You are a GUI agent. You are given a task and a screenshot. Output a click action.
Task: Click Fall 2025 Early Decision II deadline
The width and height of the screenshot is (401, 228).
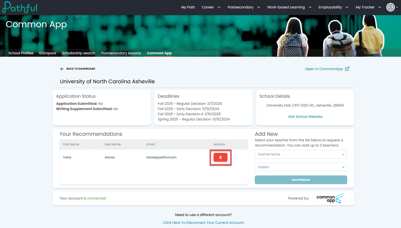coord(189,114)
